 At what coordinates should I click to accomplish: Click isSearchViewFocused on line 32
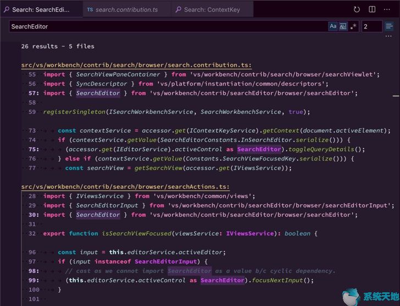click(x=136, y=234)
